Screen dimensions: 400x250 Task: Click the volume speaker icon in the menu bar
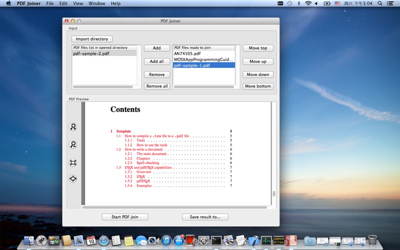tap(316, 3)
